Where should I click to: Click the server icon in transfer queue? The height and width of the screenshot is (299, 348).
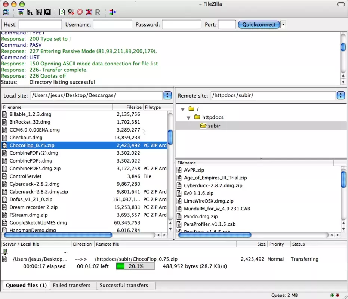click(5, 252)
